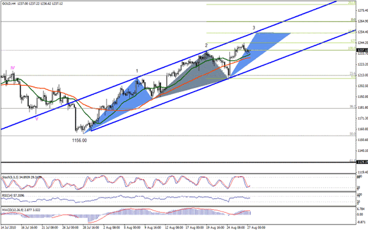Click the 1275.40 price axis label

pyautogui.click(x=363, y=10)
